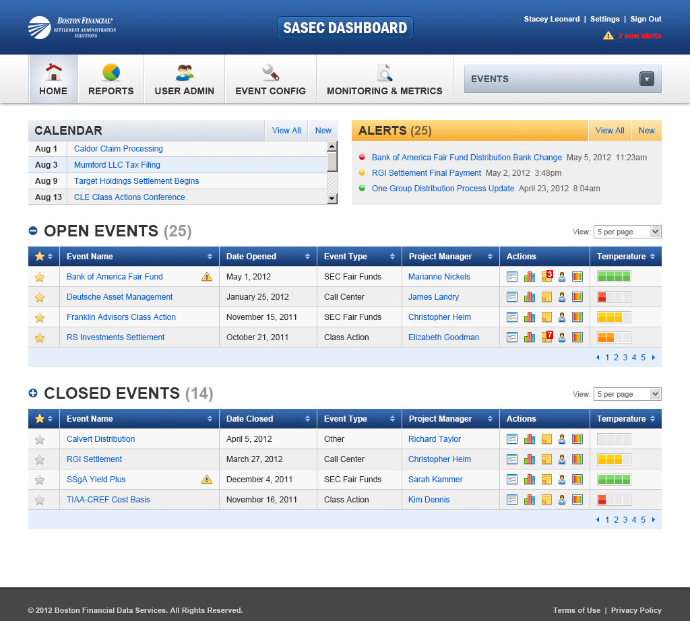This screenshot has width=690, height=621.
Task: Open details form icon for Franklin Advisors Class Action
Action: tap(512, 317)
